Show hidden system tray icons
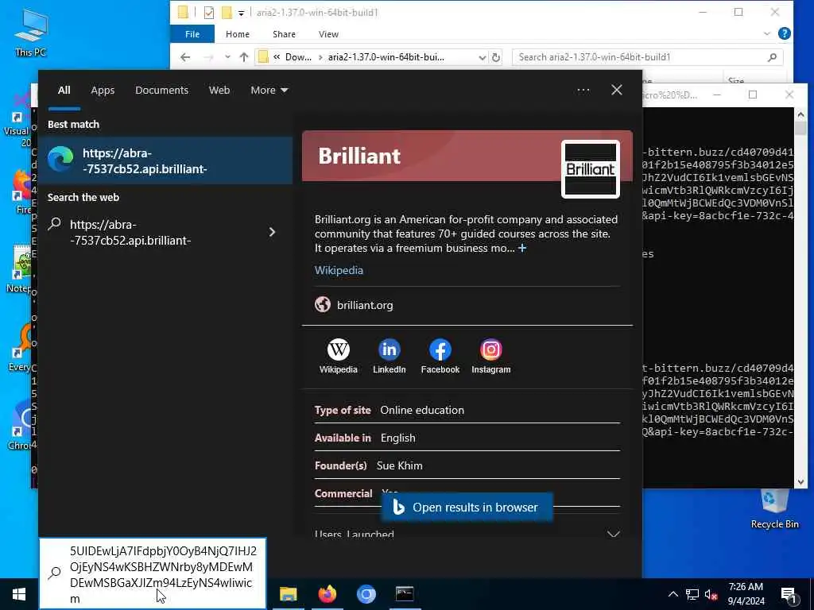This screenshot has height=610, width=814. tap(673, 594)
